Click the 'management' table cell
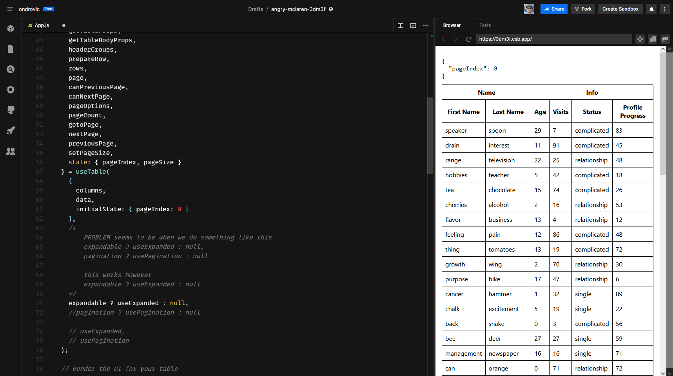 point(464,354)
